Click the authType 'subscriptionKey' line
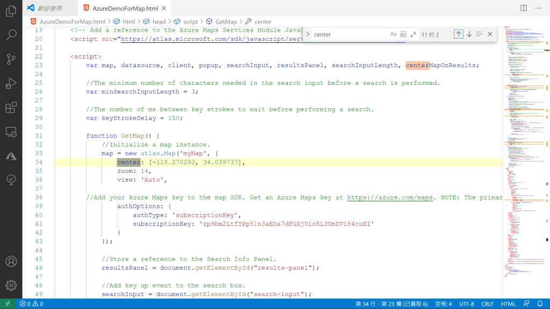Viewport: 550px width, 309px height. (x=187, y=215)
